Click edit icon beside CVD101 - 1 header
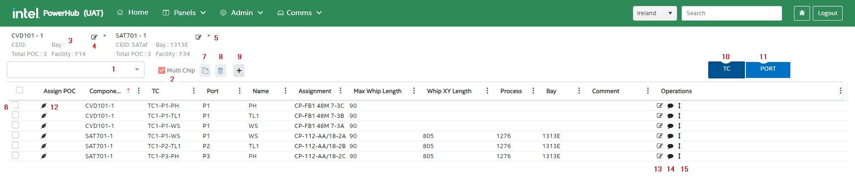This screenshot has width=855, height=188. tap(94, 37)
